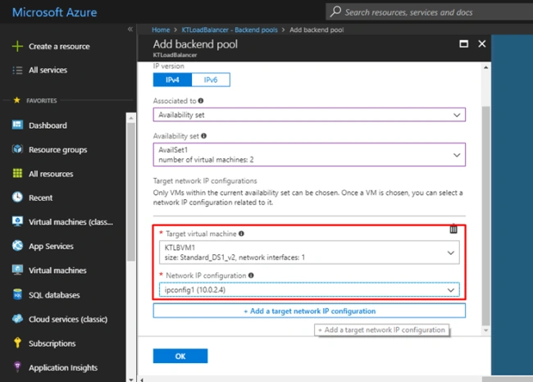
Task: Click the search magnifier icon
Action: pyautogui.click(x=335, y=11)
